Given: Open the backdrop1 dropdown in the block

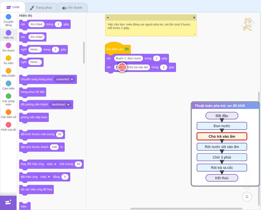Looking at the screenshot, I should tap(61, 104).
